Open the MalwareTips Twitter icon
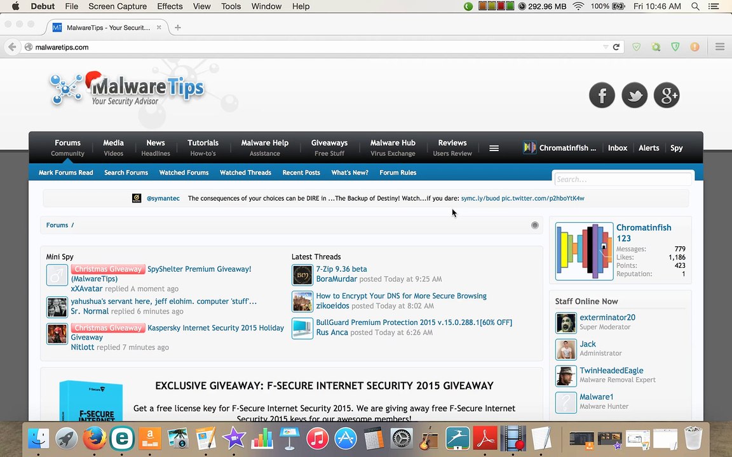Screen dimensions: 732x457 pos(634,95)
